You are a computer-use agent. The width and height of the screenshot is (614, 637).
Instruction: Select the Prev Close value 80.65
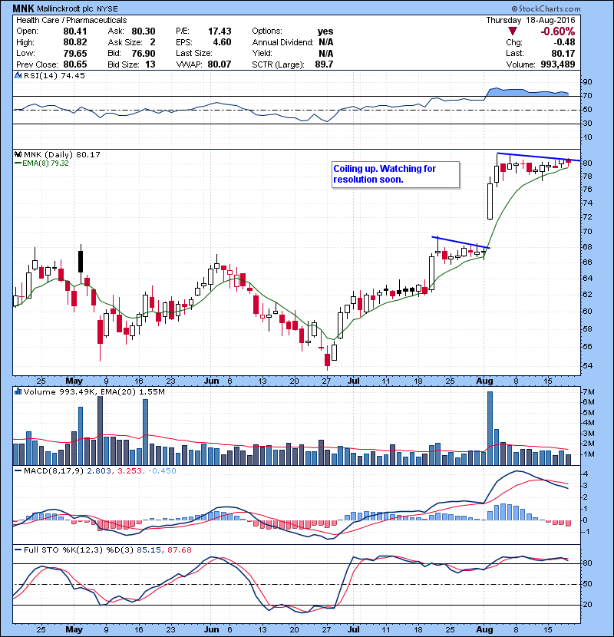click(75, 64)
